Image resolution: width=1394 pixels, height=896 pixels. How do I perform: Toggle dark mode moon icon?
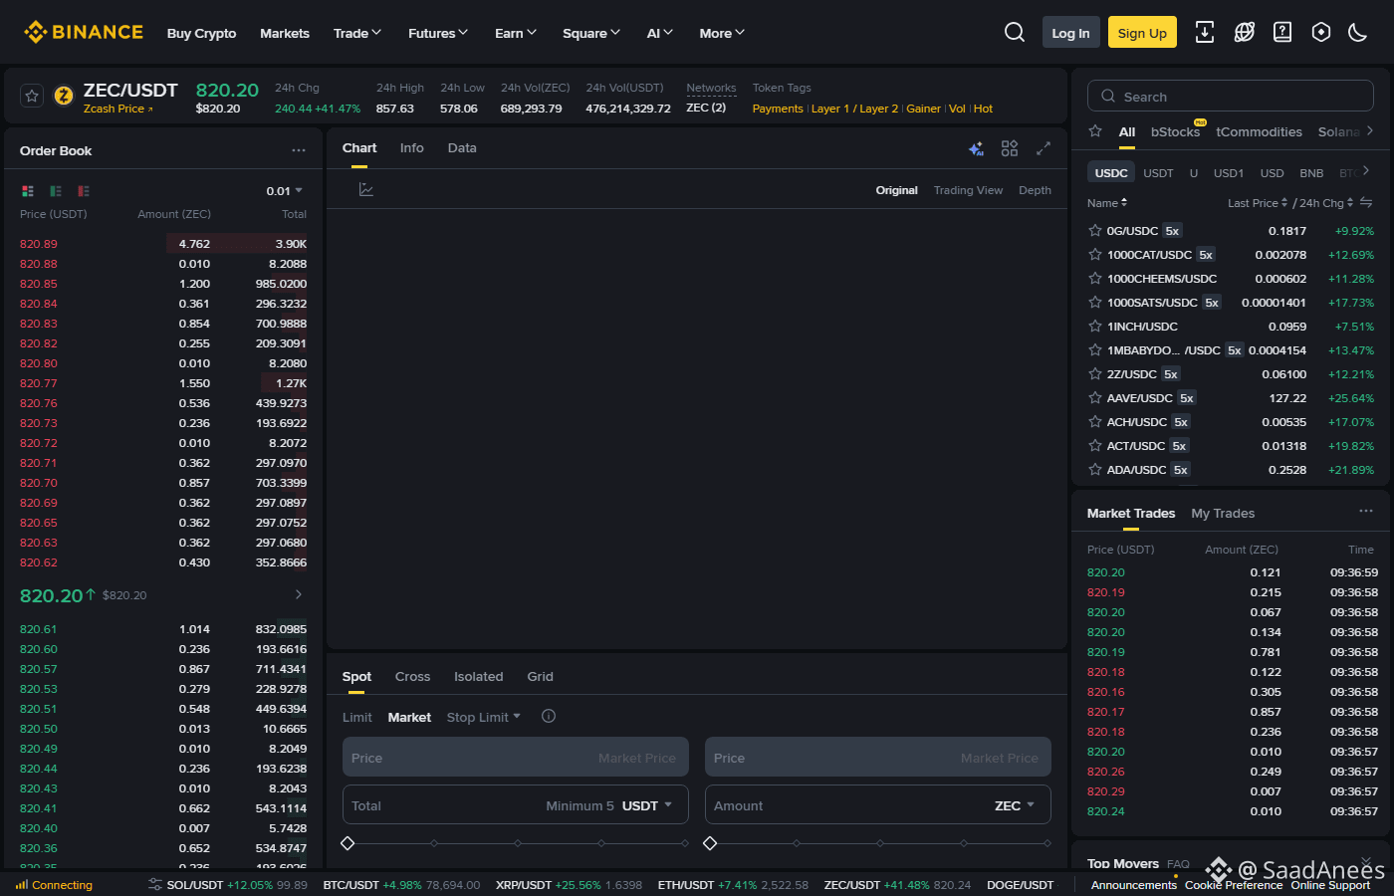pyautogui.click(x=1357, y=32)
